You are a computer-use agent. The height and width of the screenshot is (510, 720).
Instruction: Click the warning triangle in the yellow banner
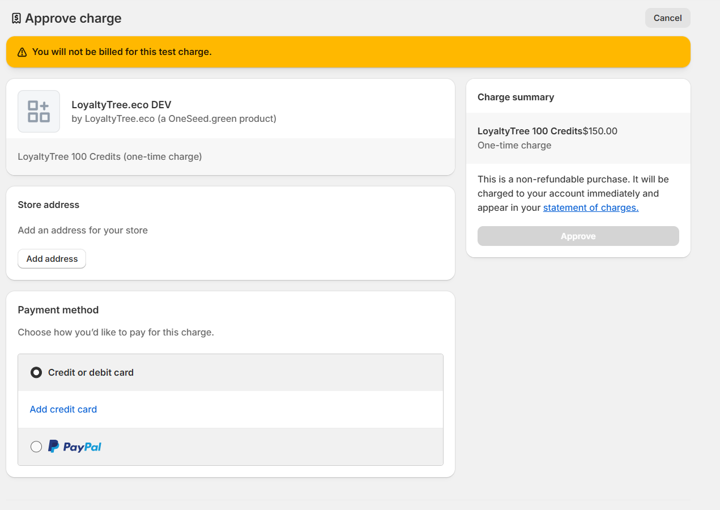[22, 52]
